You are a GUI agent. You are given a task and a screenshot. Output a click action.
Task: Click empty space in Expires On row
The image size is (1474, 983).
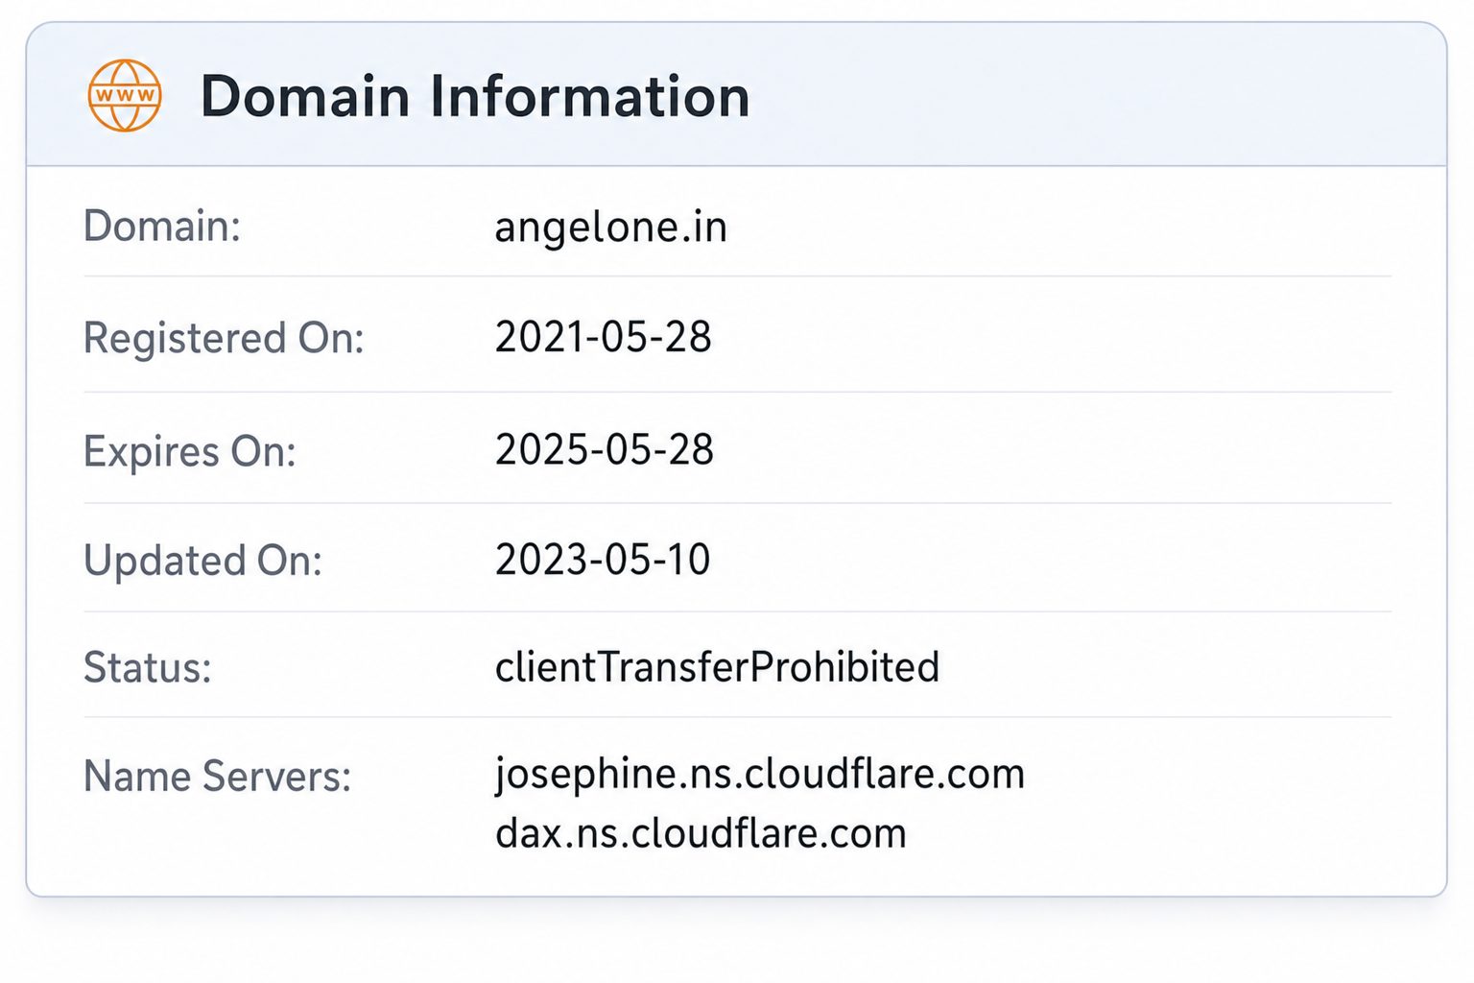pyautogui.click(x=1056, y=449)
